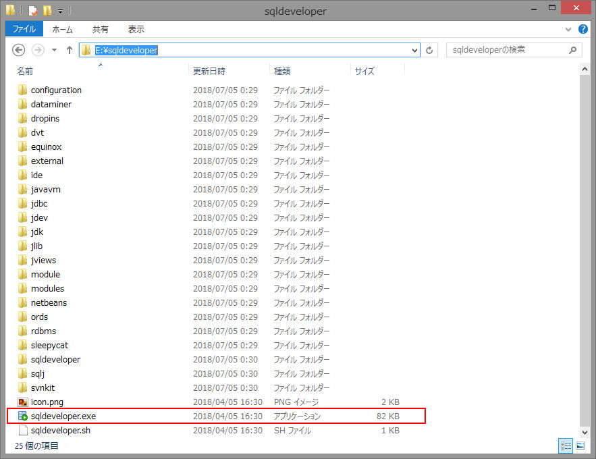Click the SH ファイル type text
Image resolution: width=596 pixels, height=459 pixels.
click(292, 431)
